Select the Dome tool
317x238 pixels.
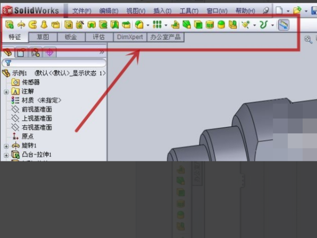point(221,25)
